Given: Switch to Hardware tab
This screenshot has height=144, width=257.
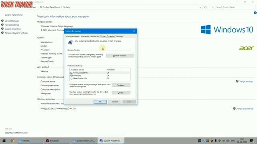Looking at the screenshot, I should coord(85,36).
